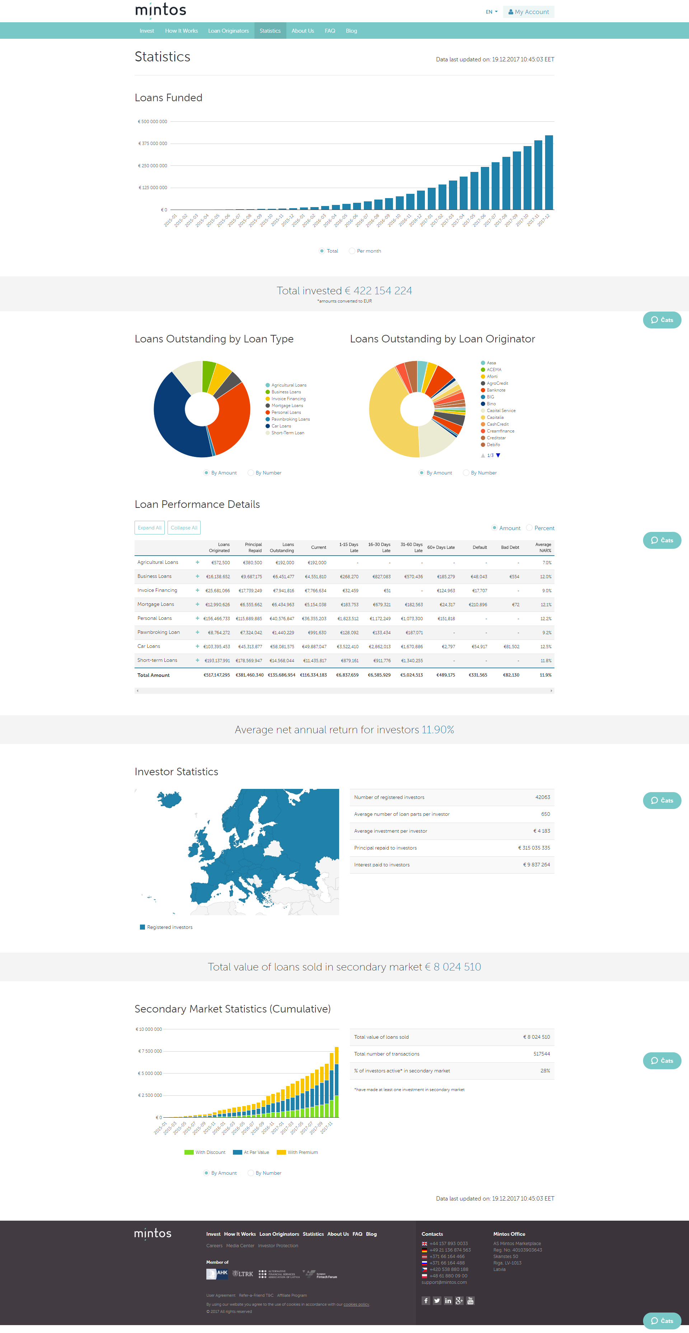Go to next page of originator legend
The height and width of the screenshot is (1333, 689).
click(x=498, y=455)
